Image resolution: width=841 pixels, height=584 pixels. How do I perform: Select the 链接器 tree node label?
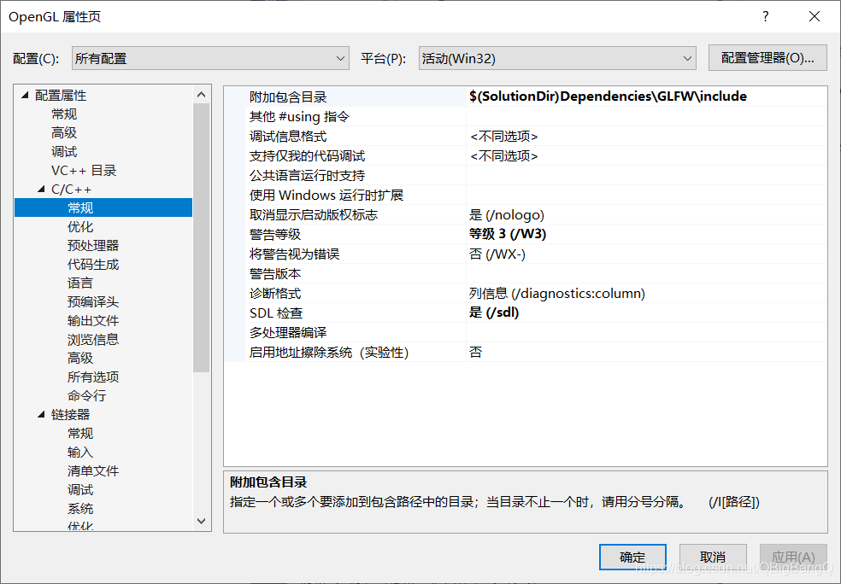click(x=70, y=414)
